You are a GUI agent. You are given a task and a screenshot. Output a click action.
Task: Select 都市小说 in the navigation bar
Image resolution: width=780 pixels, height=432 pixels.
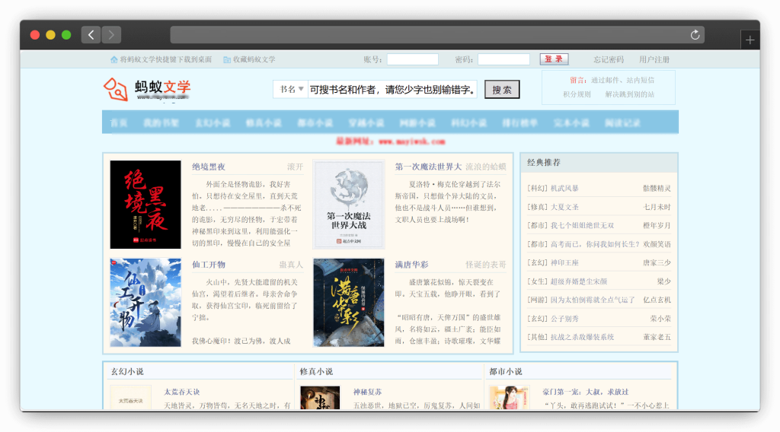tap(315, 122)
